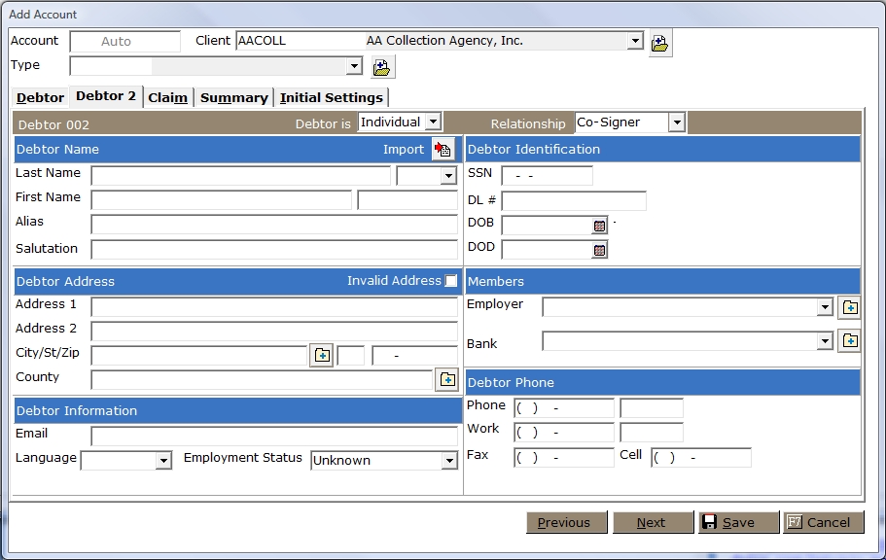Expand the Employment Status dropdown
The image size is (886, 560).
[449, 461]
